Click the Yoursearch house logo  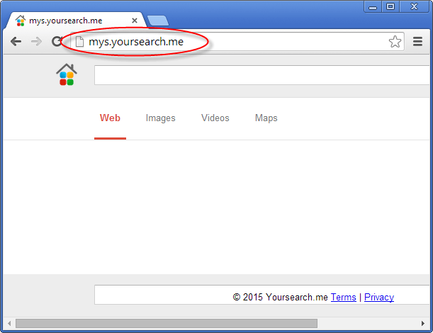pos(67,74)
